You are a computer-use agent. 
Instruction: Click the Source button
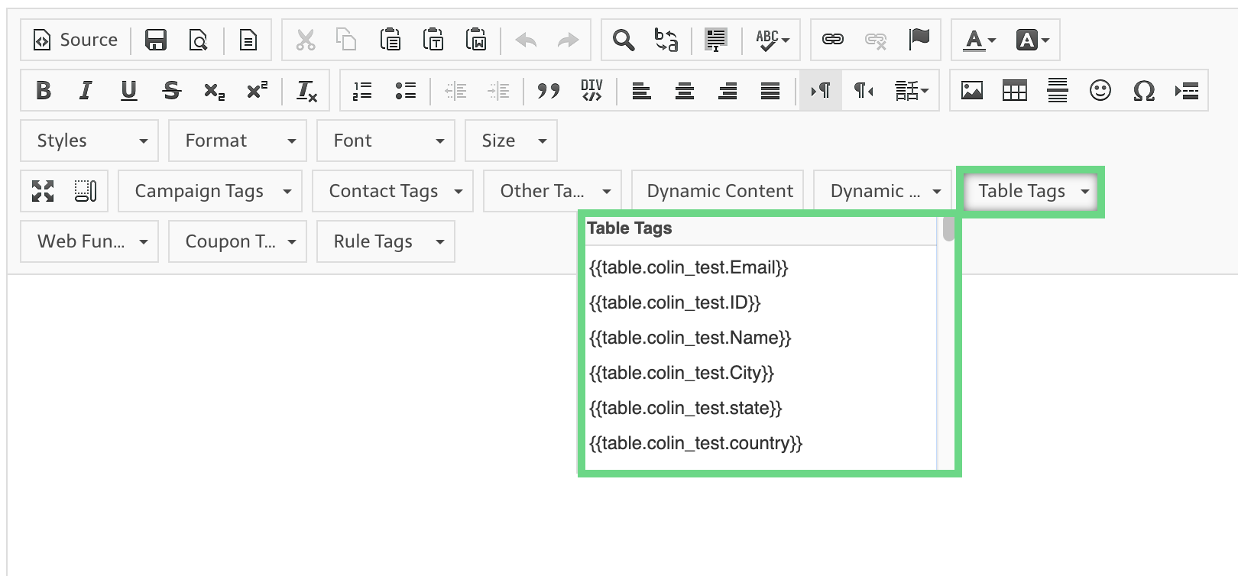tap(75, 40)
